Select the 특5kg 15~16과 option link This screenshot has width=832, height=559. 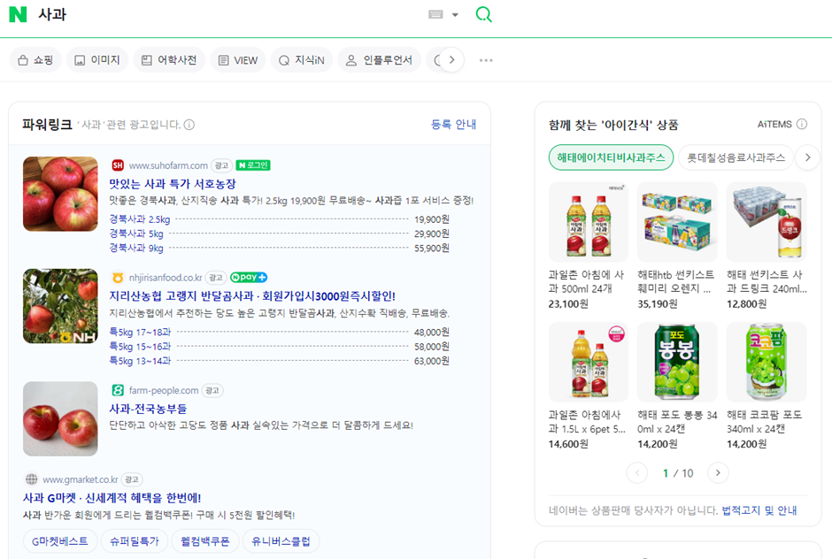pyautogui.click(x=140, y=347)
